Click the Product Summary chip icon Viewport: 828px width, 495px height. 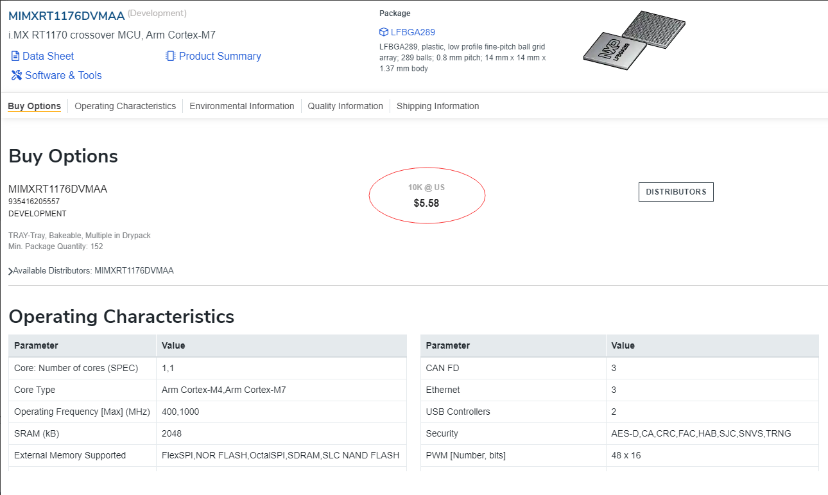[x=171, y=56]
